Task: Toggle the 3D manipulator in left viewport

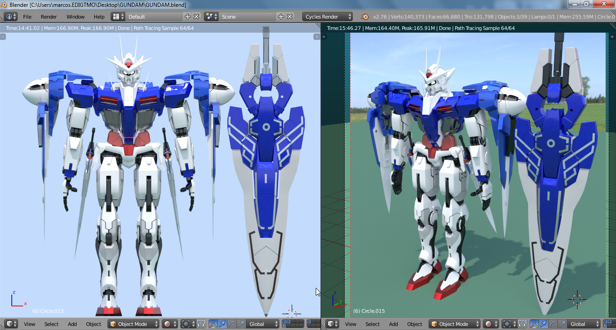Action: (213, 324)
